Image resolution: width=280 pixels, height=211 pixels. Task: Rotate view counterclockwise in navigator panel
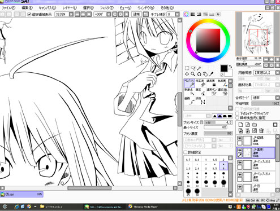pyautogui.click(x=266, y=65)
